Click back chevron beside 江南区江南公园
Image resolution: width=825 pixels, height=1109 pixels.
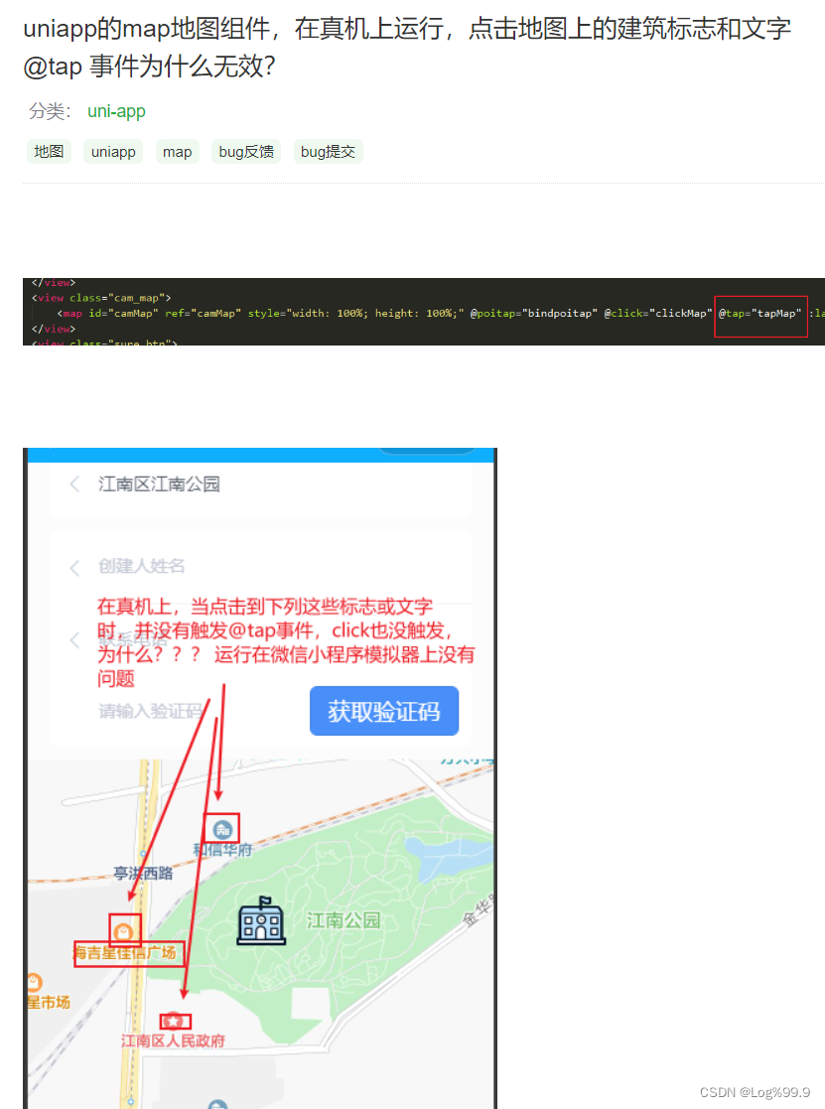point(74,485)
